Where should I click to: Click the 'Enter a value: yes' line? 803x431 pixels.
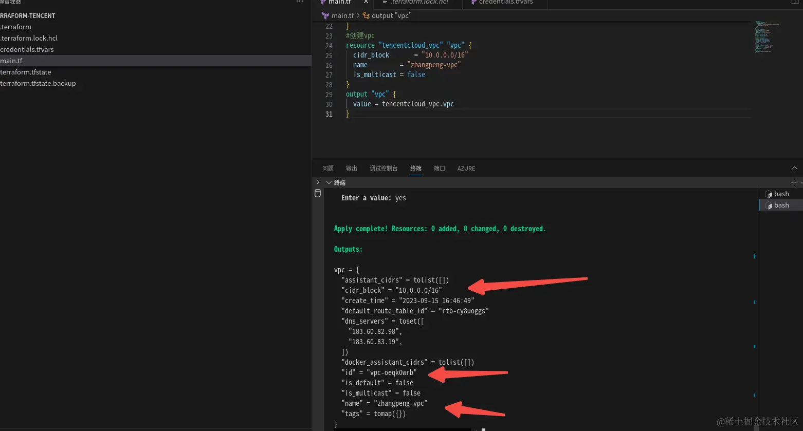(x=374, y=198)
